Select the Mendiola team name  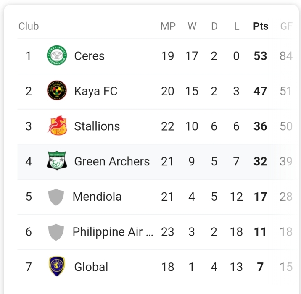[97, 197]
